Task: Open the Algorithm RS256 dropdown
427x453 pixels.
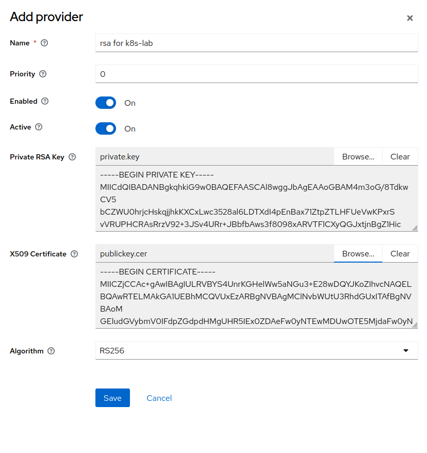Action: click(257, 350)
